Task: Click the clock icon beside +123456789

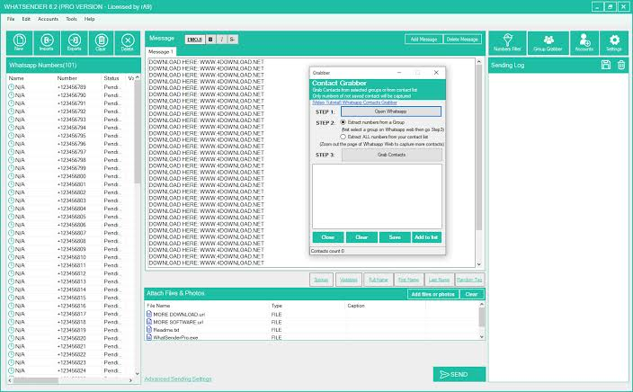Action: click(x=12, y=87)
